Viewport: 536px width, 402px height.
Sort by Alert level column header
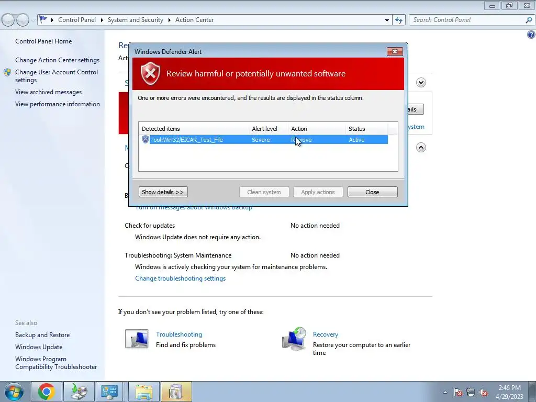pyautogui.click(x=269, y=129)
